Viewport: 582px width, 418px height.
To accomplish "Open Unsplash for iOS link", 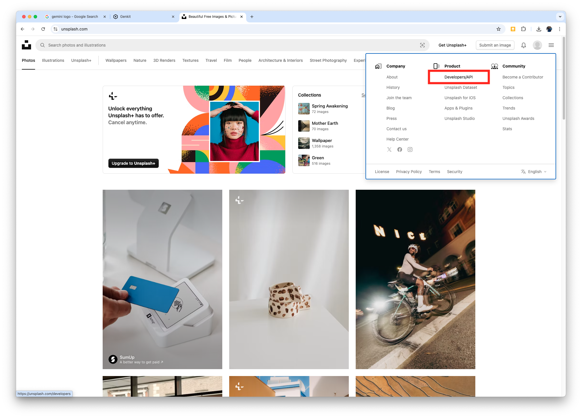I will click(x=460, y=98).
